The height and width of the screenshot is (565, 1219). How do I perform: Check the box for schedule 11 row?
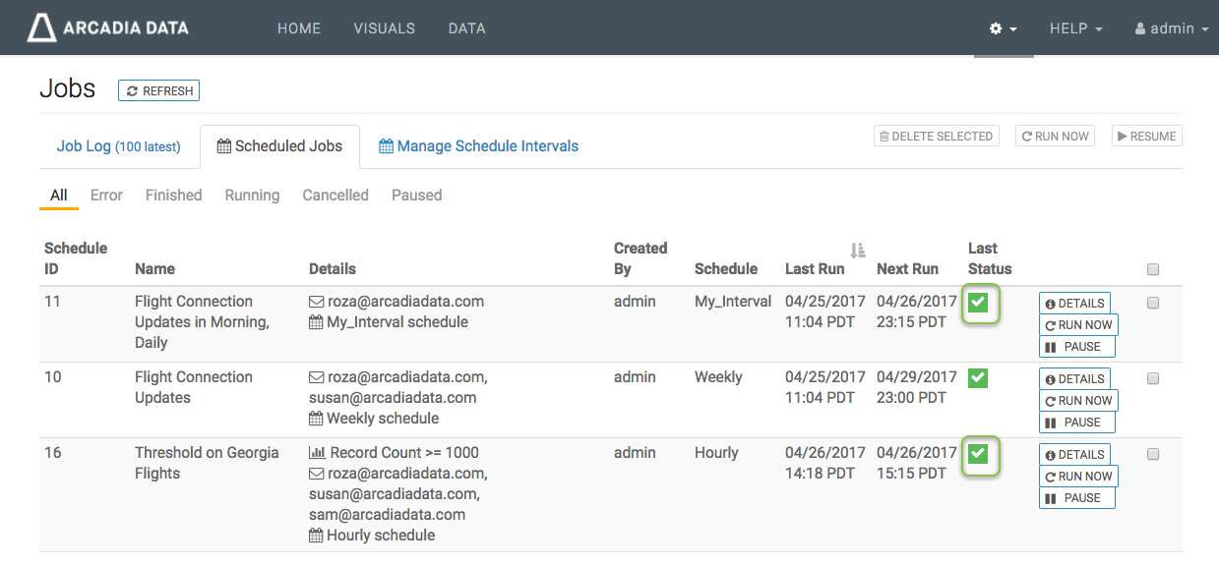tap(1153, 303)
